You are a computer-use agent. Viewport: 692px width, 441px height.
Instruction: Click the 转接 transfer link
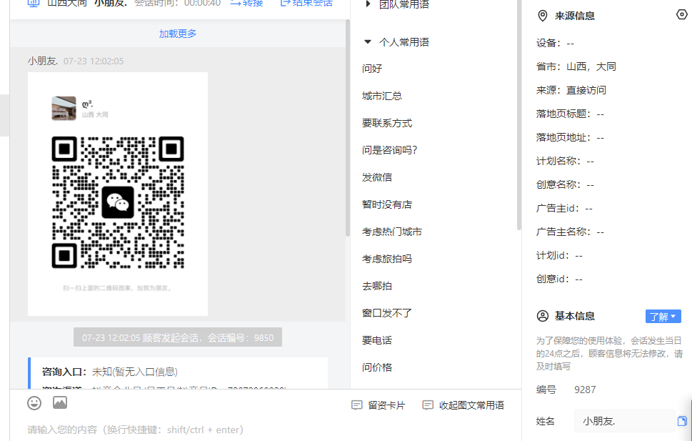pyautogui.click(x=246, y=4)
